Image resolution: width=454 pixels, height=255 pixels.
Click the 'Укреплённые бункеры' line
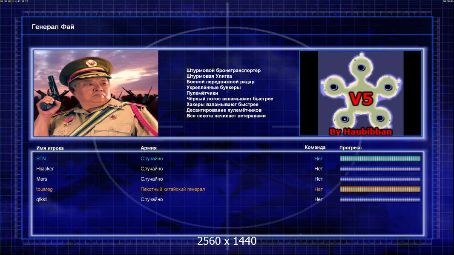tap(213, 88)
